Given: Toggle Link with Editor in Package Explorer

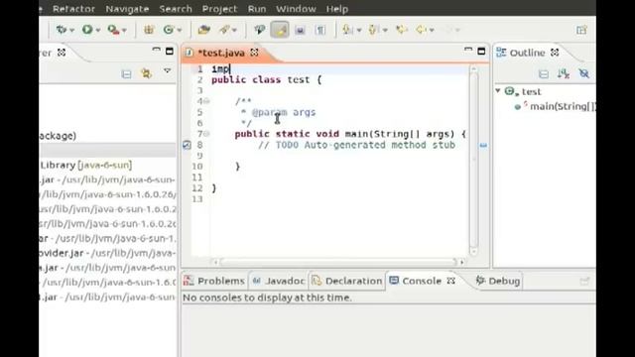Looking at the screenshot, I should [x=146, y=73].
